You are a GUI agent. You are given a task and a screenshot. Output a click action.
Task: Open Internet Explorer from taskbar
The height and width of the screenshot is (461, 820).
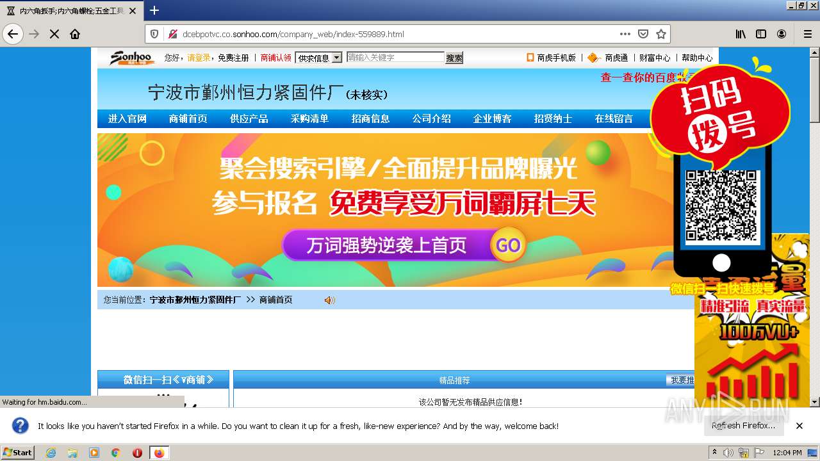click(x=51, y=453)
